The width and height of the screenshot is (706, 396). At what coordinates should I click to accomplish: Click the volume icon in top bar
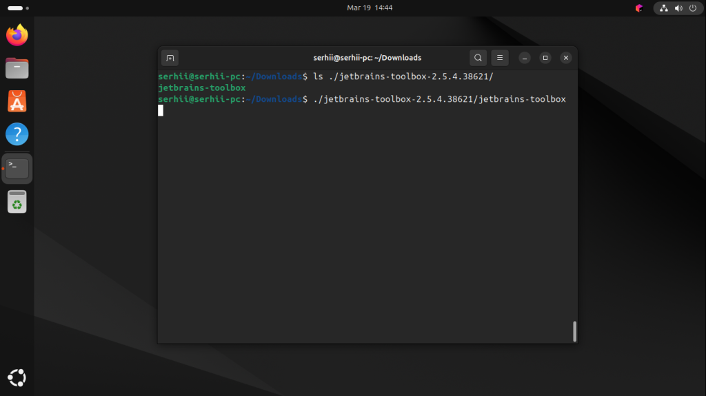(x=678, y=8)
